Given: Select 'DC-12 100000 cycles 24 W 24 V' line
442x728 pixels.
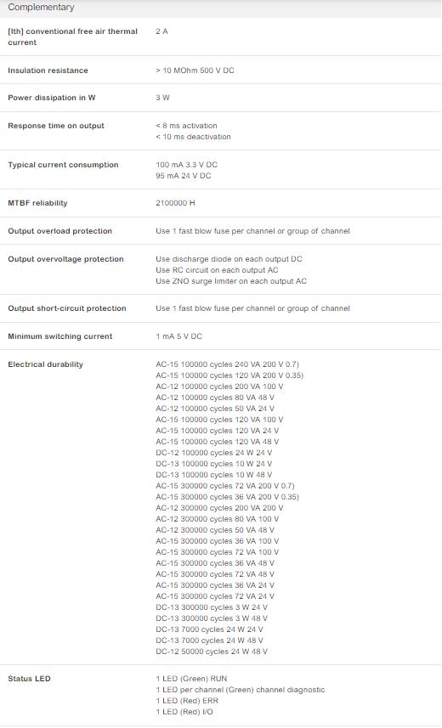Looking at the screenshot, I should coord(214,453).
